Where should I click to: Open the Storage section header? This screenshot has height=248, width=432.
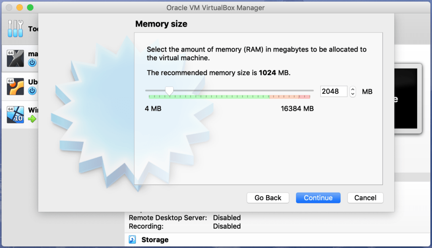click(x=155, y=240)
